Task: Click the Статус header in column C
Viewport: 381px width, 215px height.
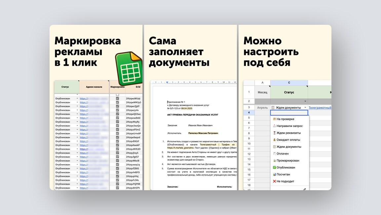Action: (x=289, y=92)
